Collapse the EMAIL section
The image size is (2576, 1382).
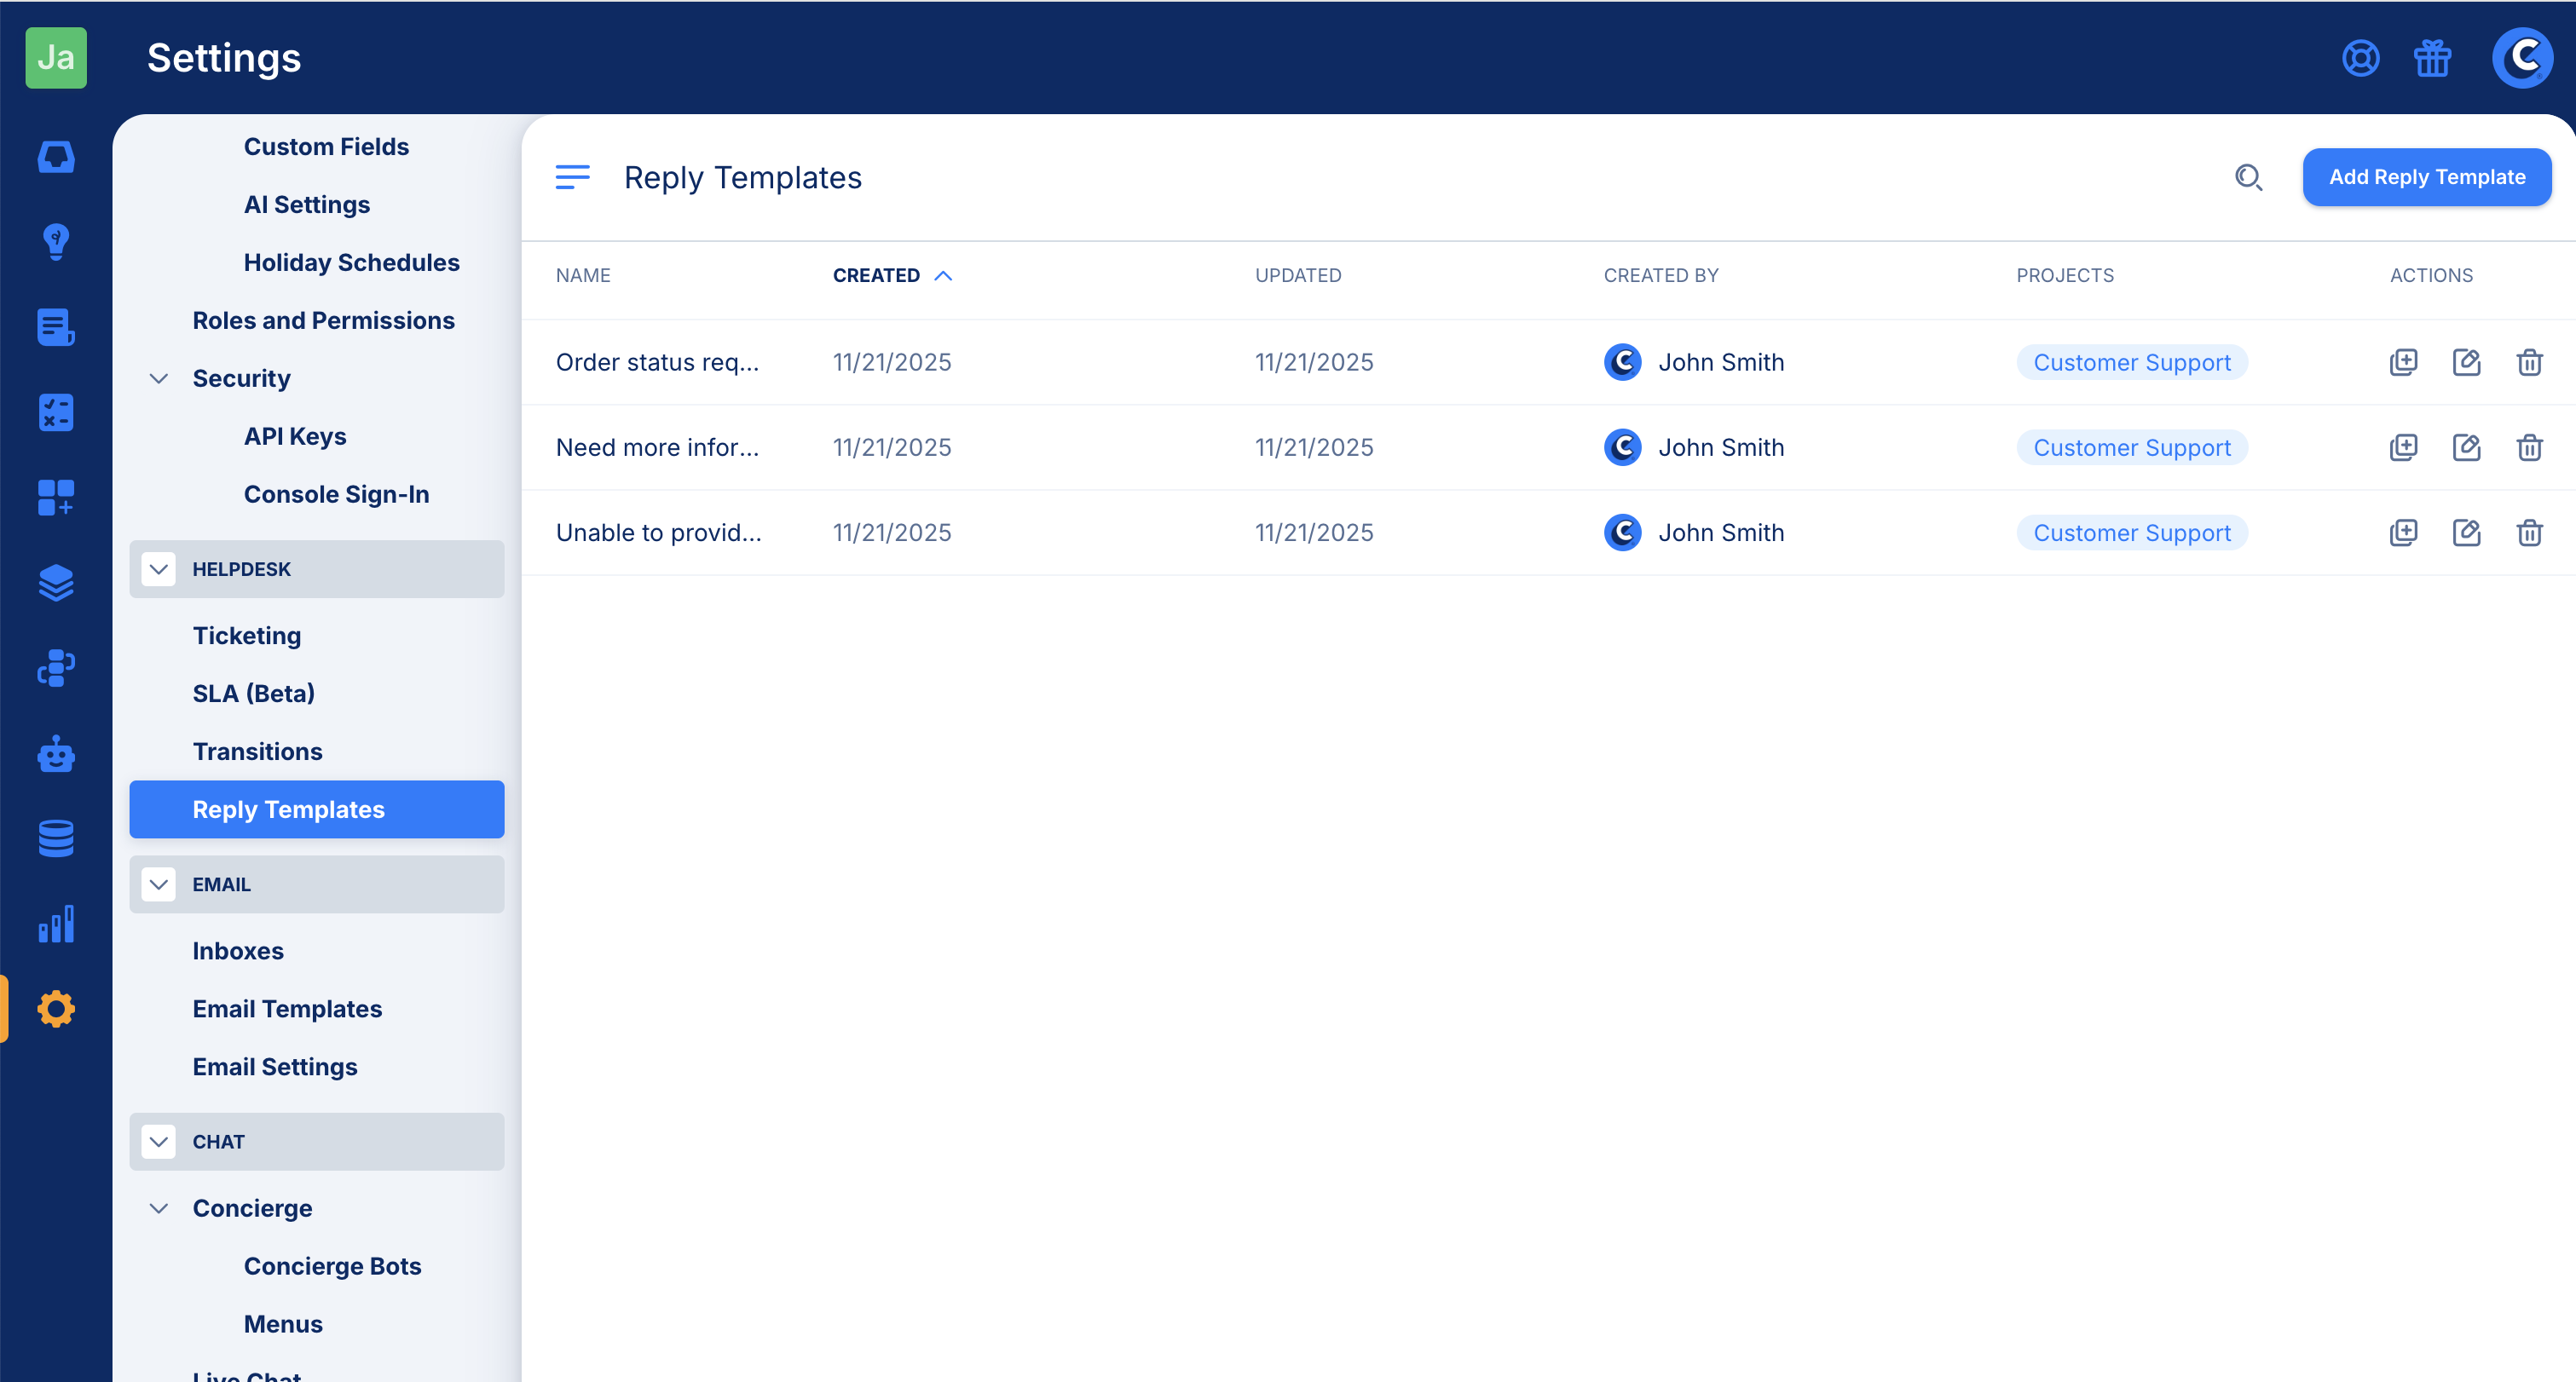tap(159, 884)
